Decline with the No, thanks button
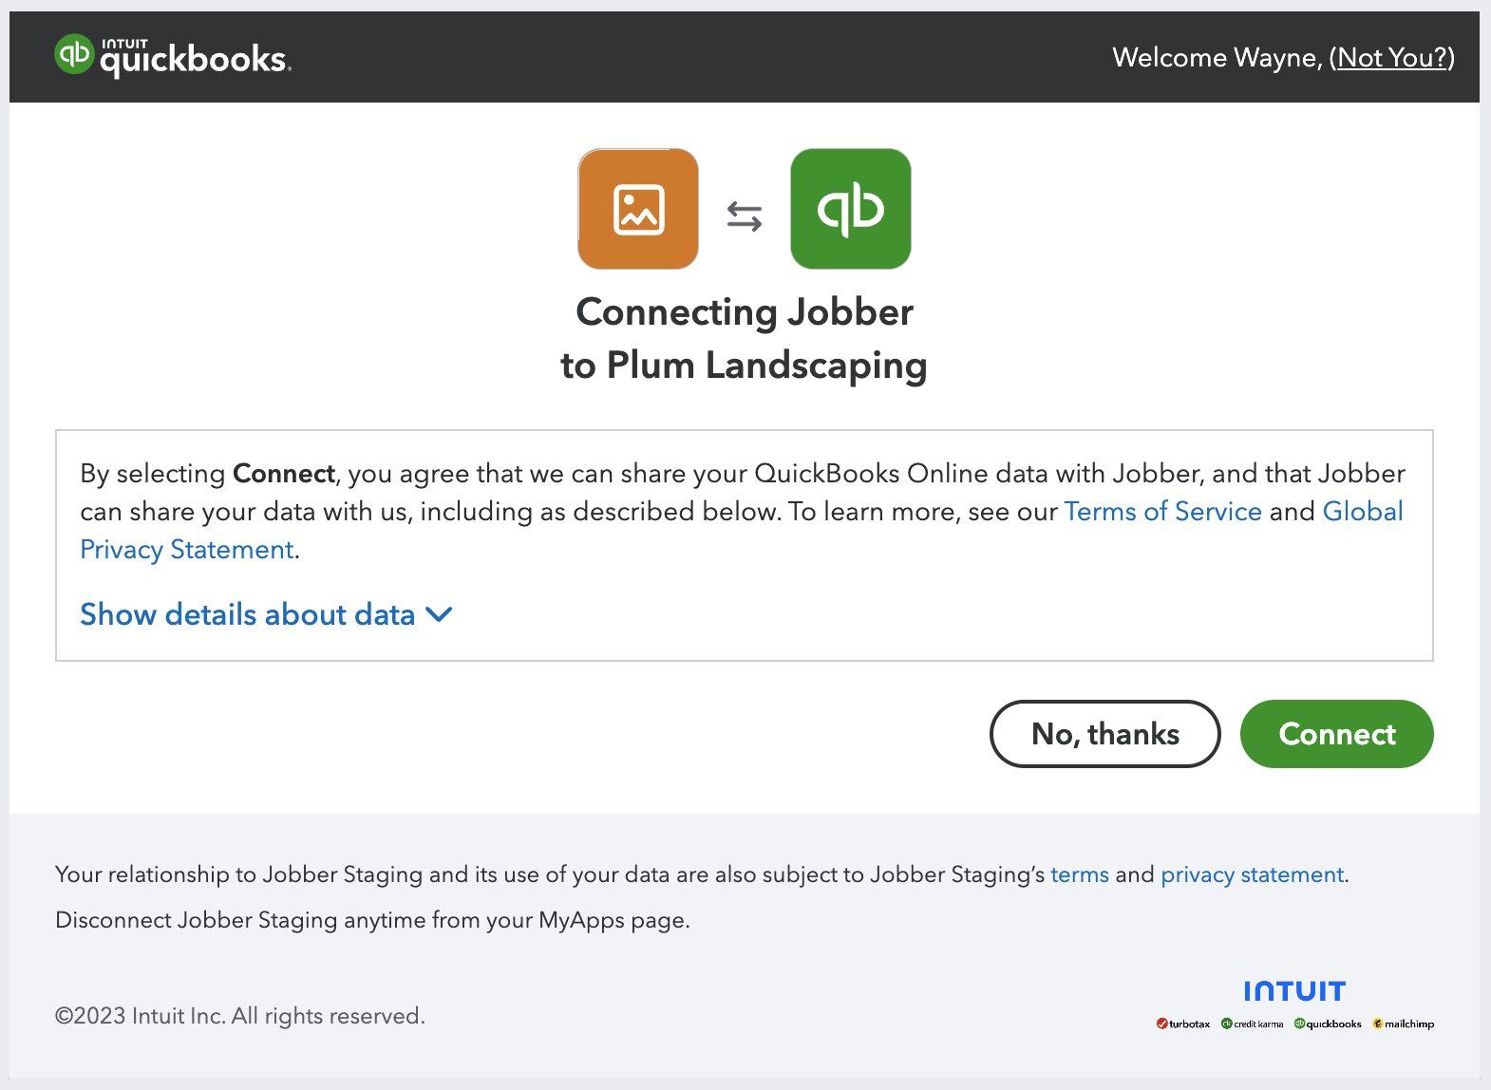 click(x=1104, y=734)
